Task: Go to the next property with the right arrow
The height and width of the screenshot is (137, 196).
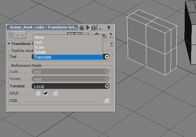Action: (23, 35)
